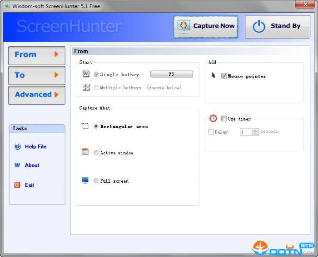The width and height of the screenshot is (318, 257).
Task: Expand the Advanced settings section
Action: click(x=36, y=95)
